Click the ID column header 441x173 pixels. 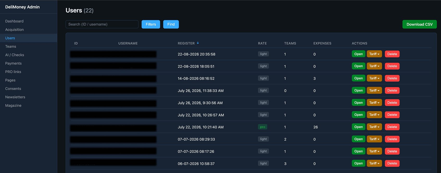[76, 43]
